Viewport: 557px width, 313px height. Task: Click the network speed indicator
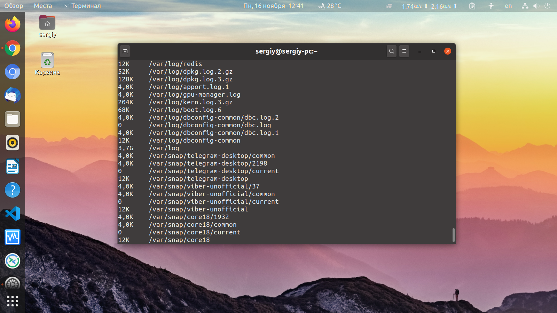429,6
